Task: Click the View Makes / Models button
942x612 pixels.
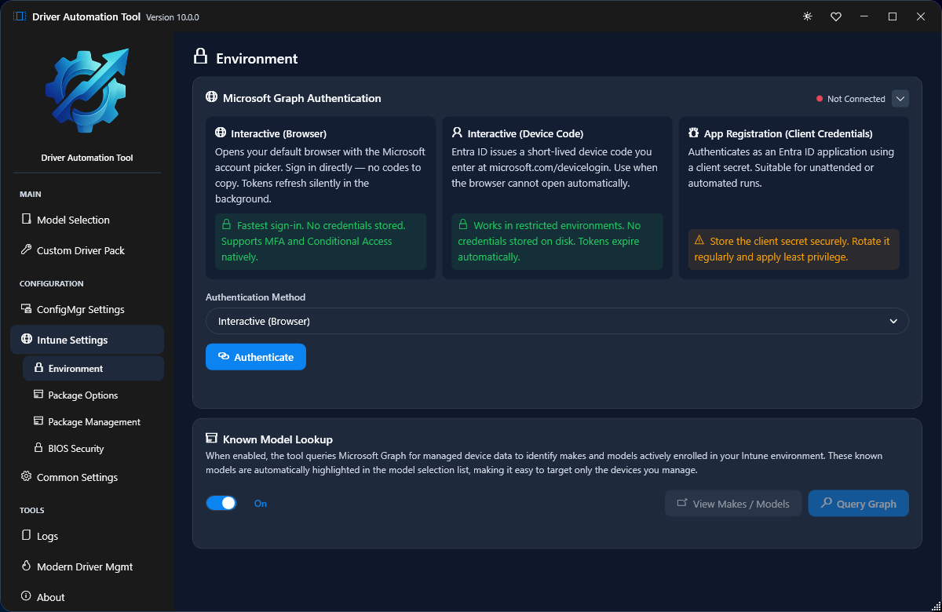Action: [733, 503]
